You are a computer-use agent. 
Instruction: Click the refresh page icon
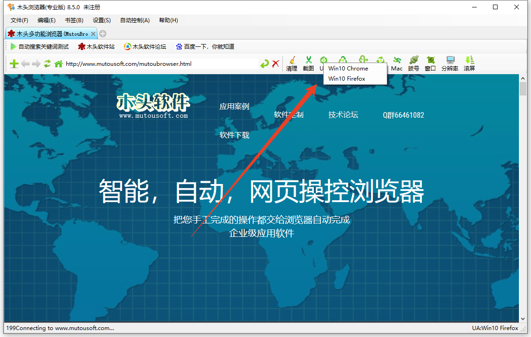(47, 64)
